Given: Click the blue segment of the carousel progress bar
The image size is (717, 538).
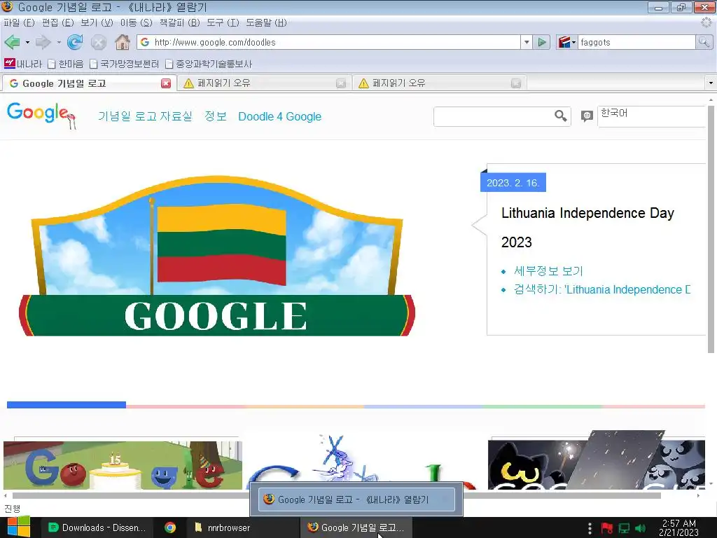Looking at the screenshot, I should (x=67, y=405).
